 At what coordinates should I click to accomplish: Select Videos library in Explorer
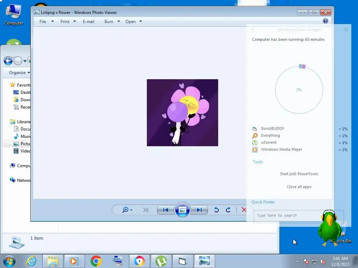point(22,151)
